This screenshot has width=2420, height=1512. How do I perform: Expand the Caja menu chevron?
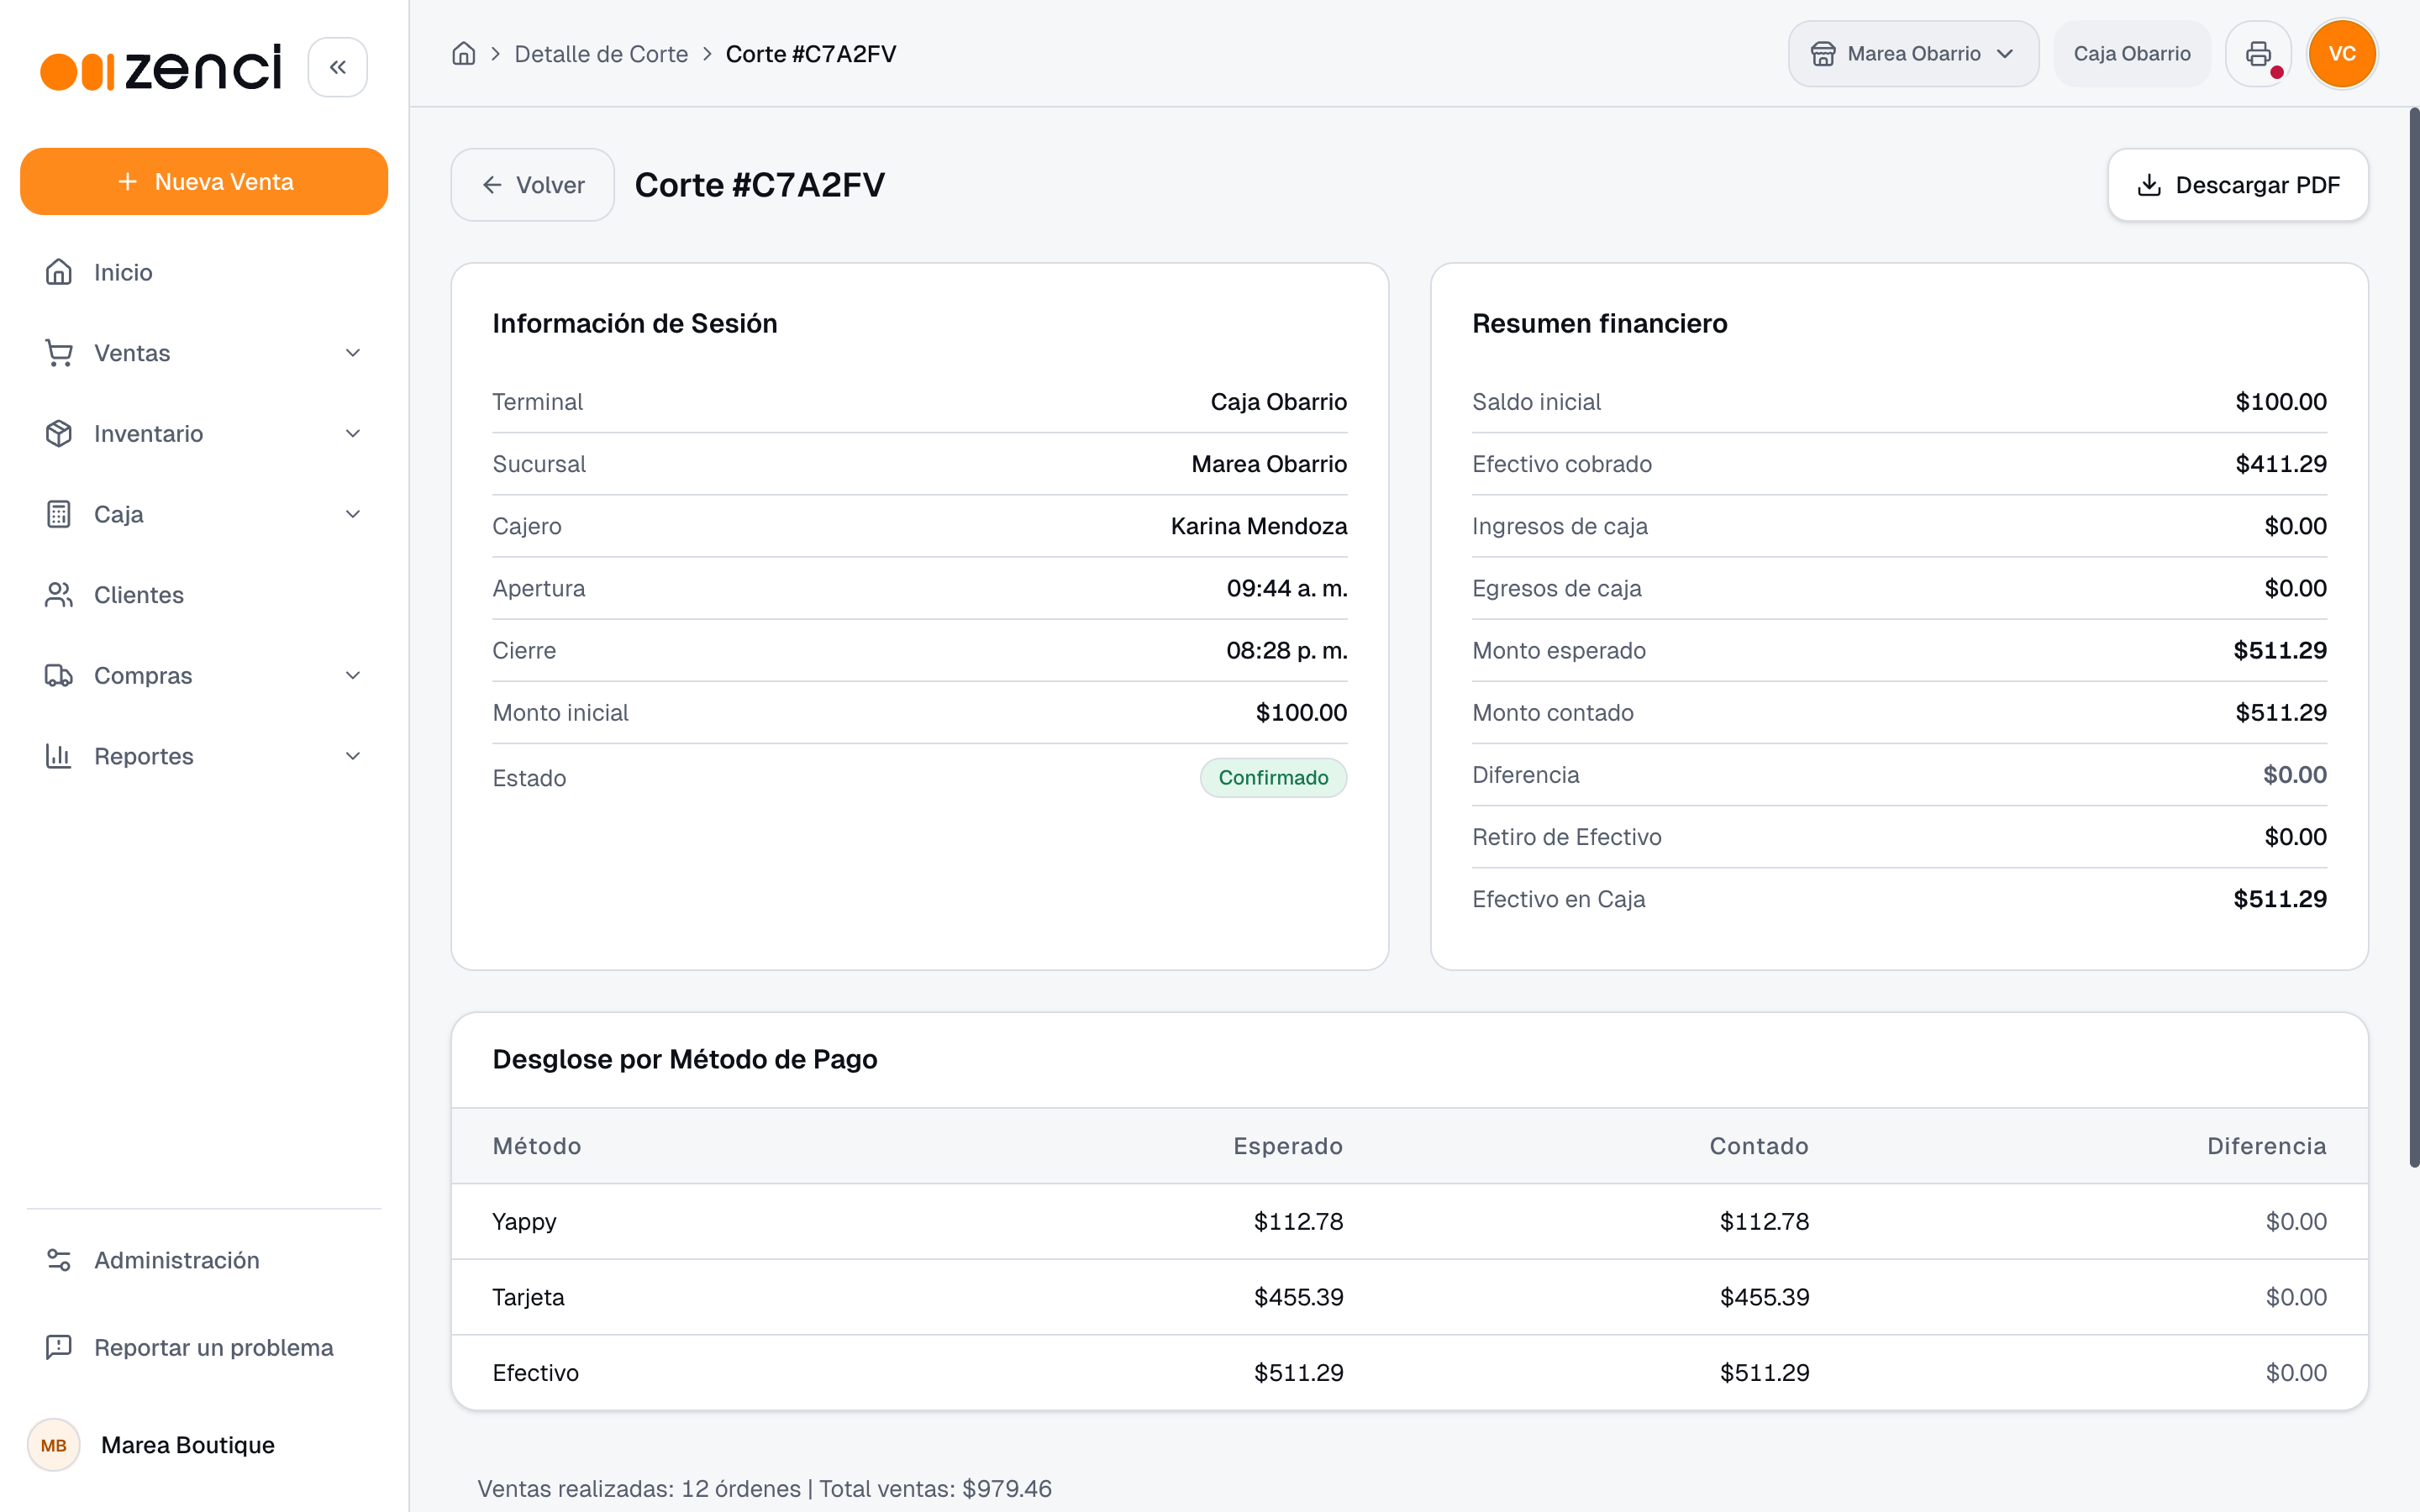[353, 514]
